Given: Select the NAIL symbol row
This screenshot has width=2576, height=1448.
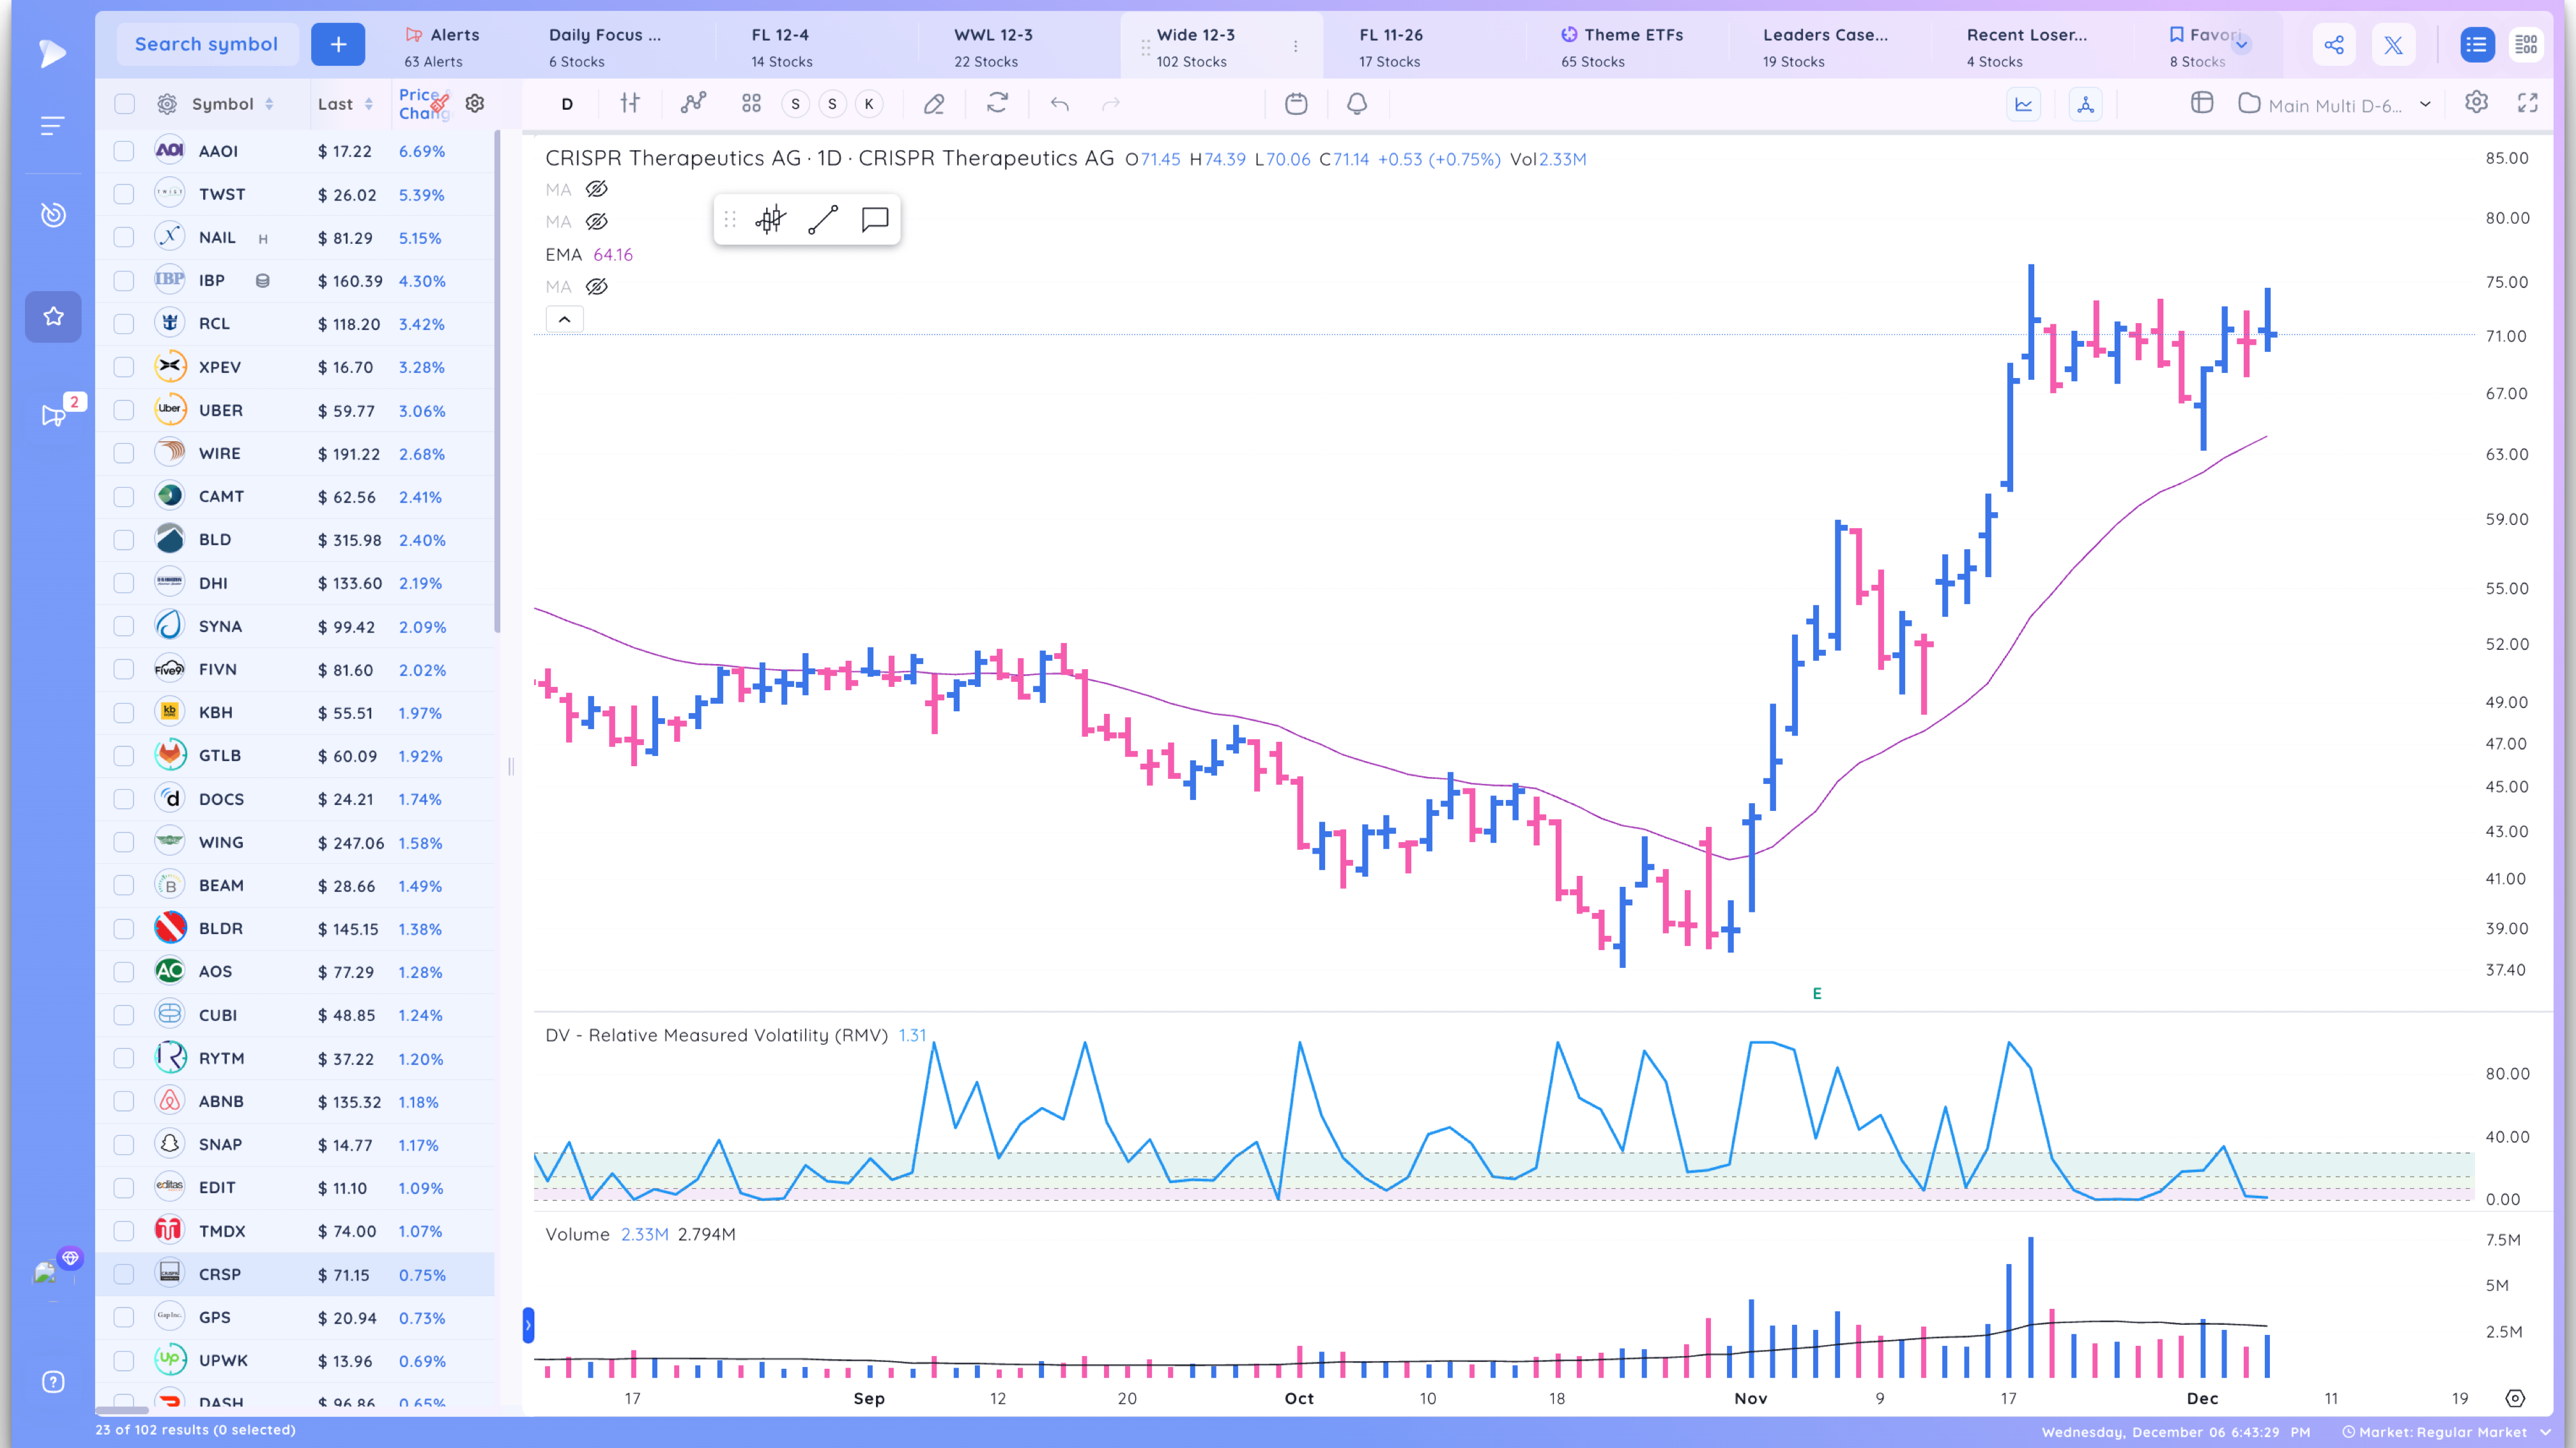Looking at the screenshot, I should pyautogui.click(x=296, y=238).
